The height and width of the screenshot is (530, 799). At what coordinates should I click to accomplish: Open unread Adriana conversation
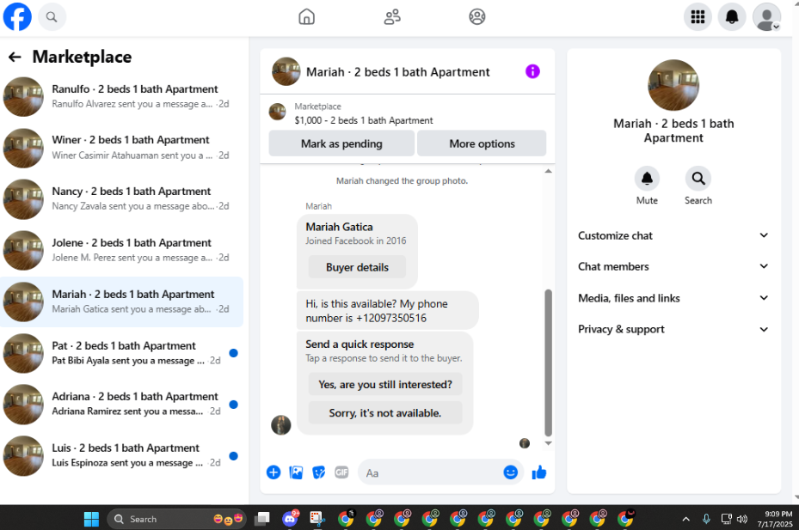click(122, 405)
